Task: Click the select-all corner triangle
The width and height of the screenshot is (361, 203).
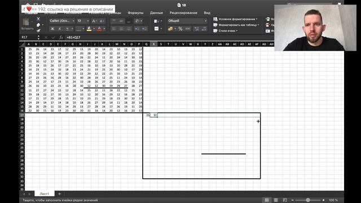Action: (23, 44)
